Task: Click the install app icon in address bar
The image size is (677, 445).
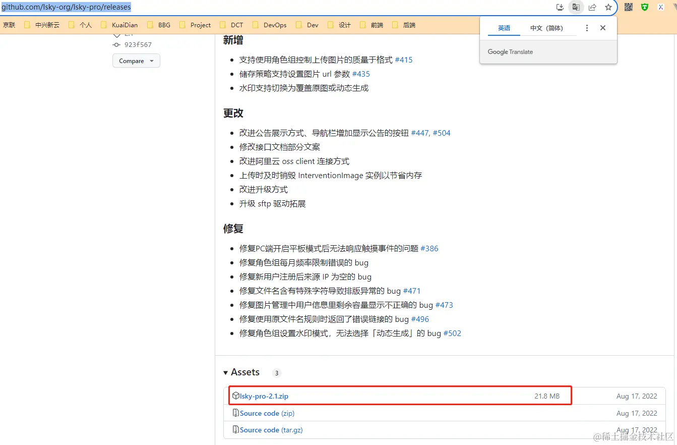Action: (560, 7)
